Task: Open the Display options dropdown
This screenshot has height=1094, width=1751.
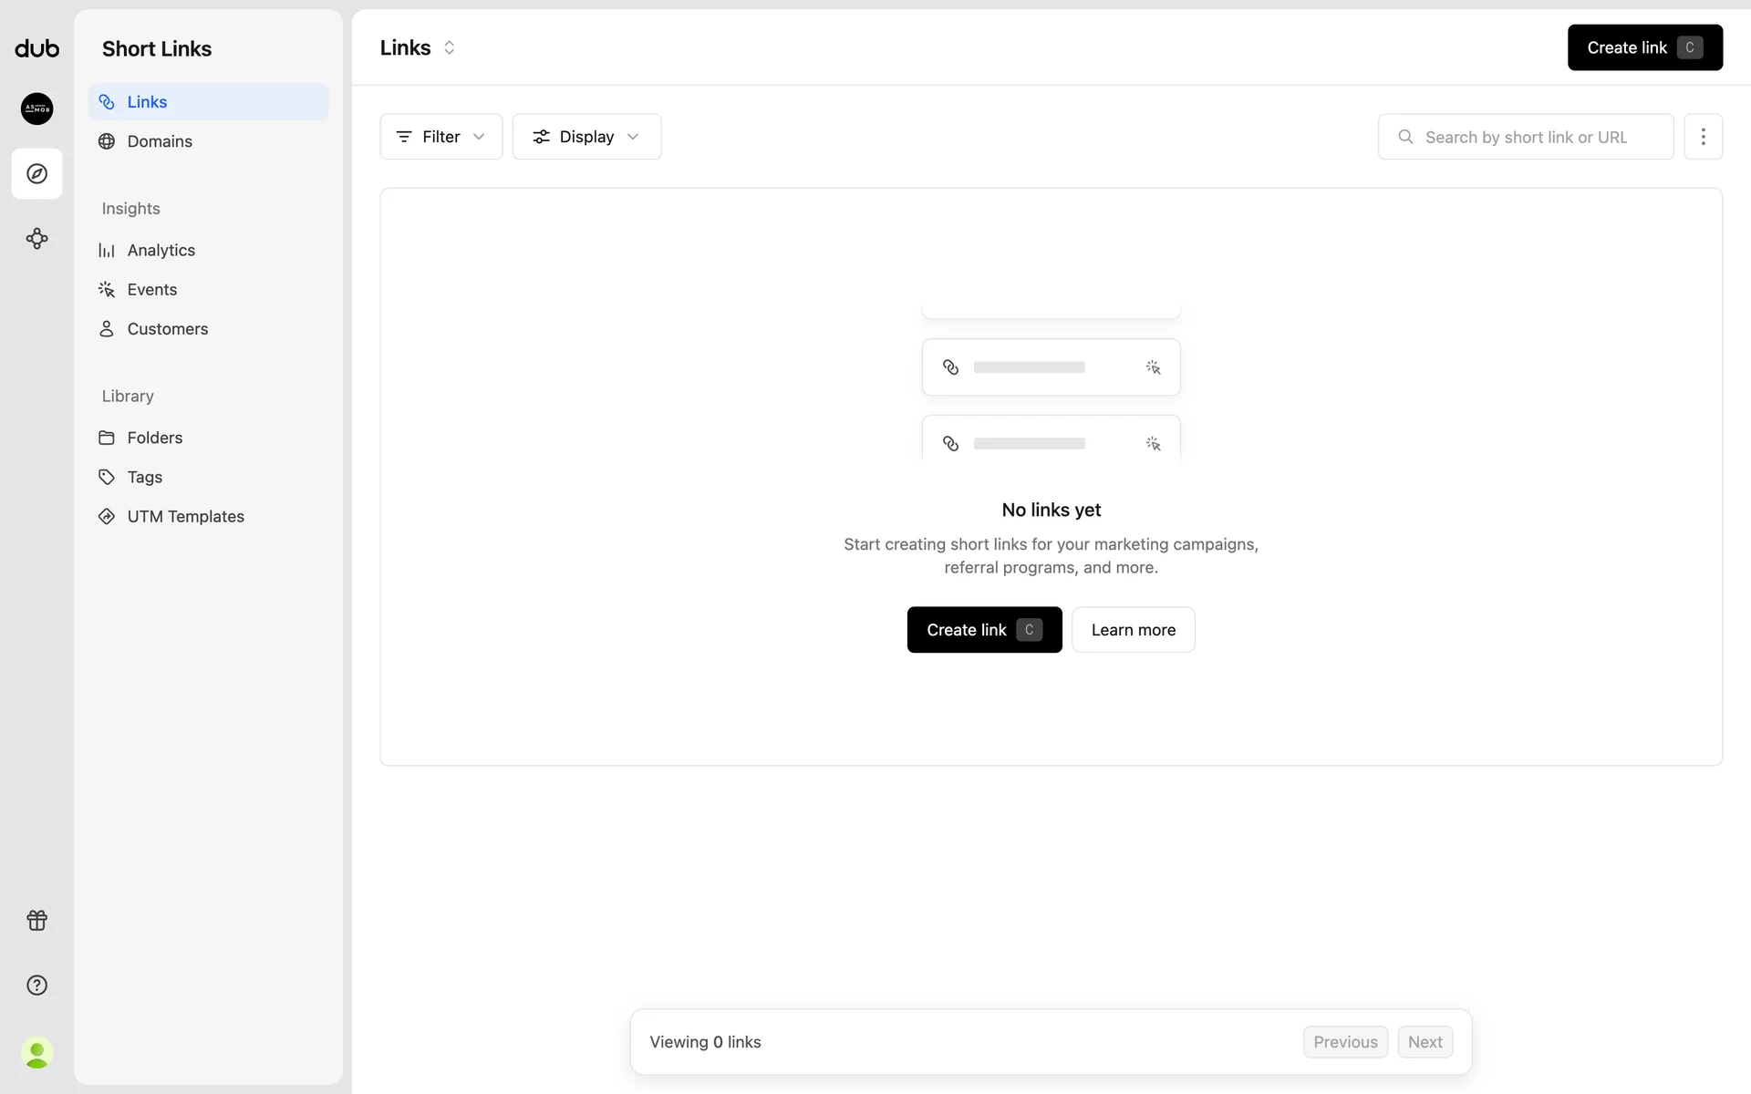Action: click(586, 137)
